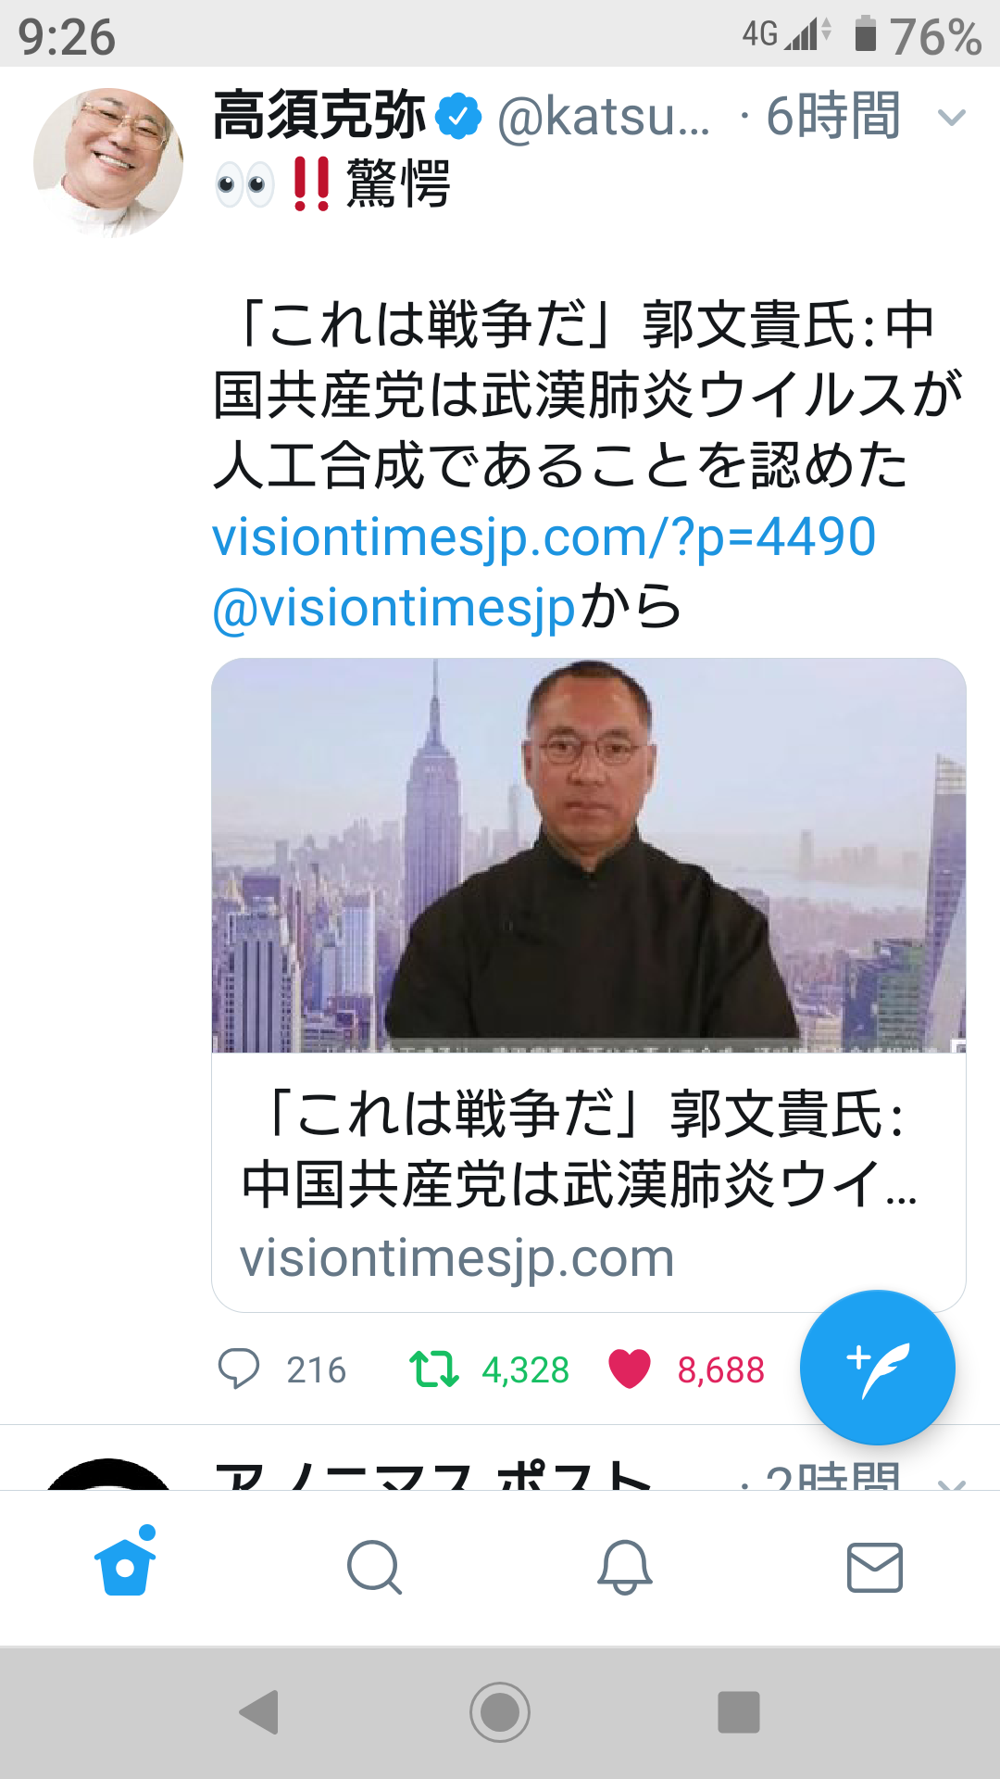Open the visiontimesjp.com/?p=4490 link

coord(544,536)
